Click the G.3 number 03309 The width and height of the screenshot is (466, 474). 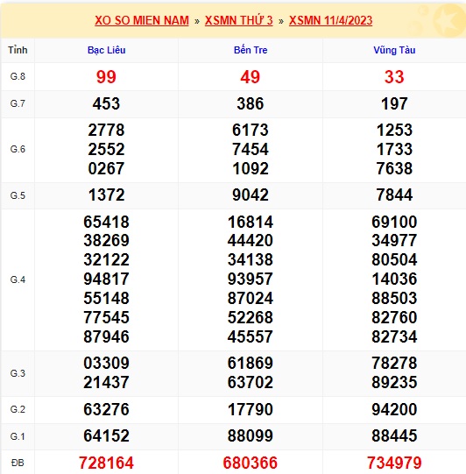click(106, 363)
